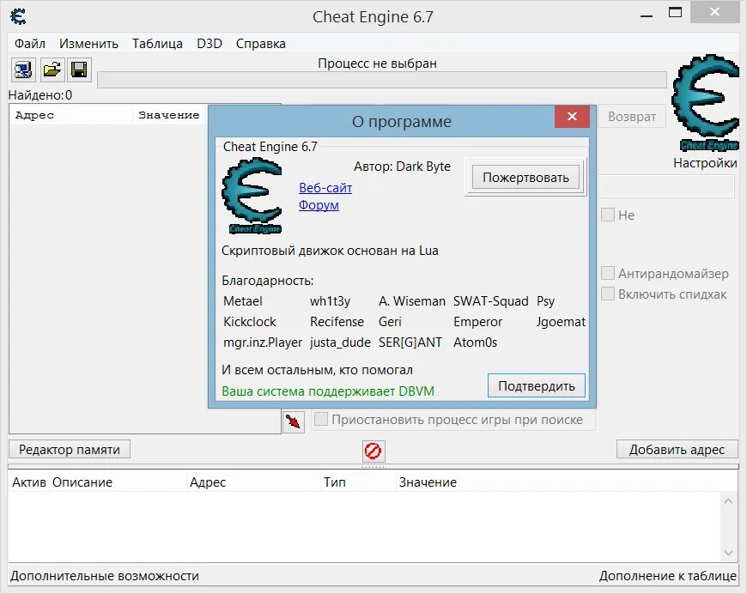This screenshot has height=594, width=747.
Task: Enable pausing game process during search
Action: (321, 420)
